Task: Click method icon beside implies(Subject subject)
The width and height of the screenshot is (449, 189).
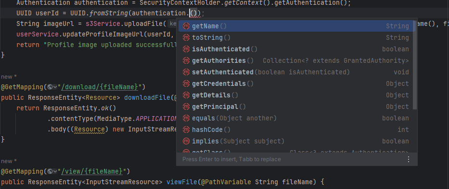Action: (186, 141)
